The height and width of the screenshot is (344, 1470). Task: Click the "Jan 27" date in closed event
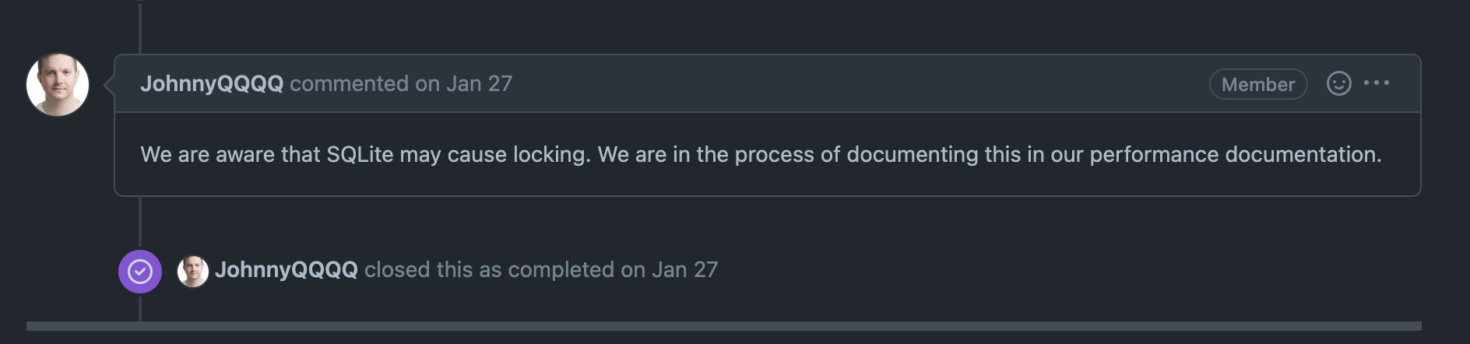pos(684,270)
